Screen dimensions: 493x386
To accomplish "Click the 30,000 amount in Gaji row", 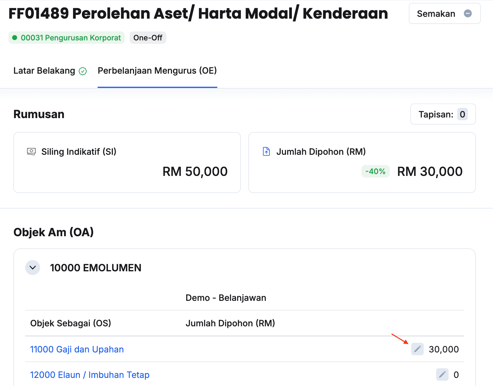I will pos(444,349).
